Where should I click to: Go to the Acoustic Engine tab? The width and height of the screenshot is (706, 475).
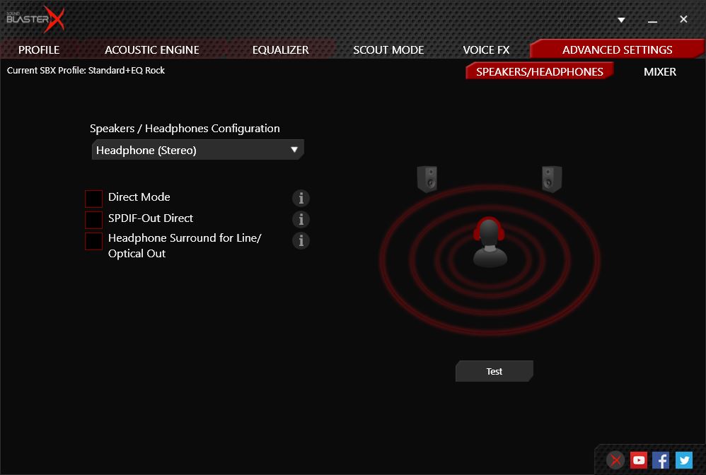tap(152, 49)
